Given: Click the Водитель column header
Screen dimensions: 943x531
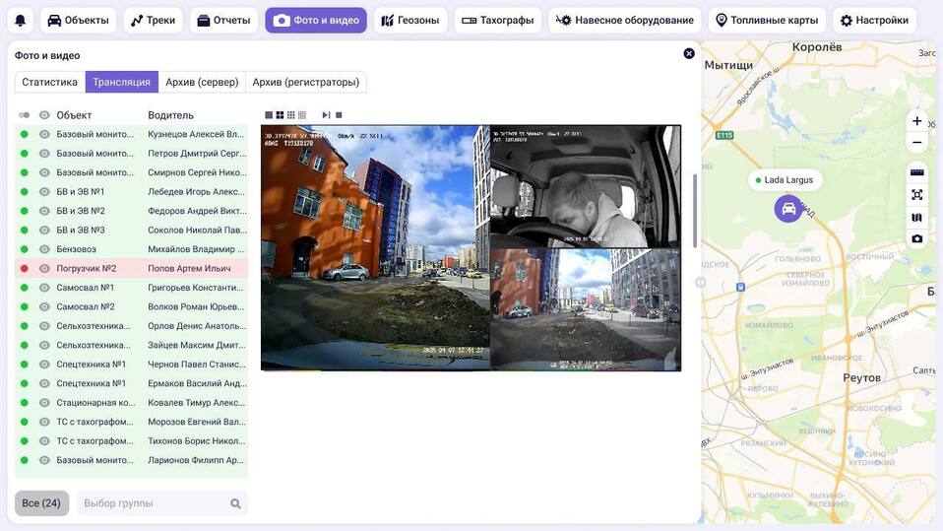Looking at the screenshot, I should coord(171,115).
